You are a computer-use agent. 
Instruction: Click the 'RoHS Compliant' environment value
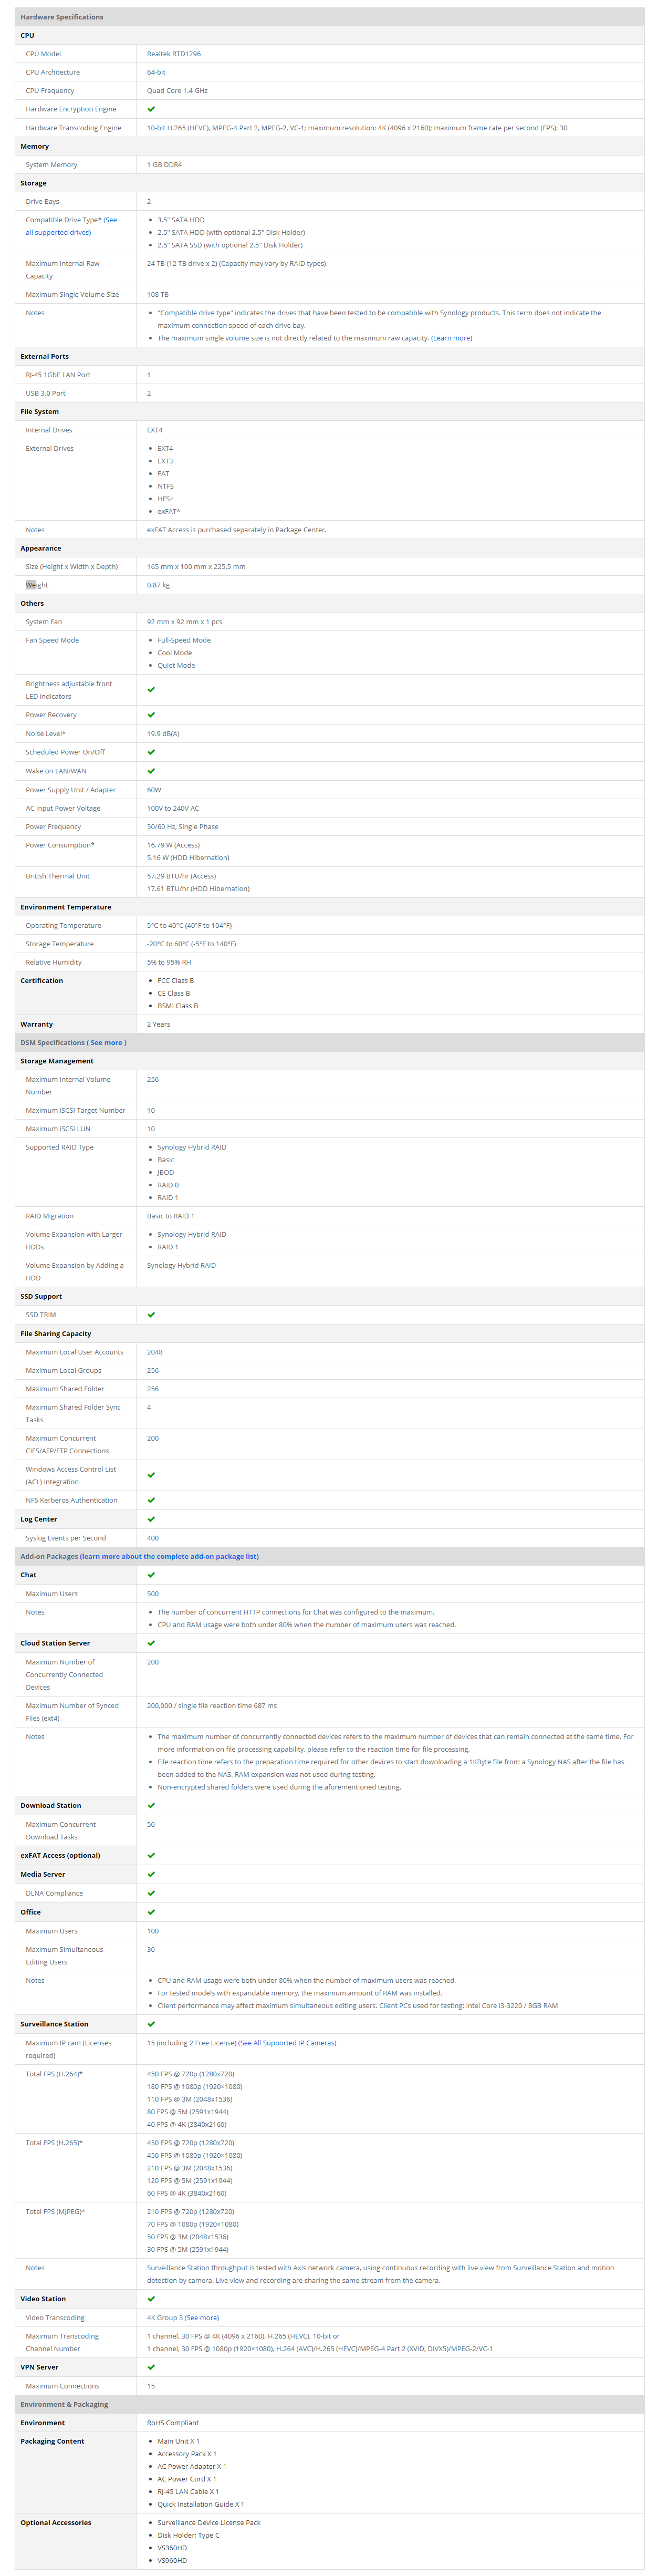coord(173,2423)
